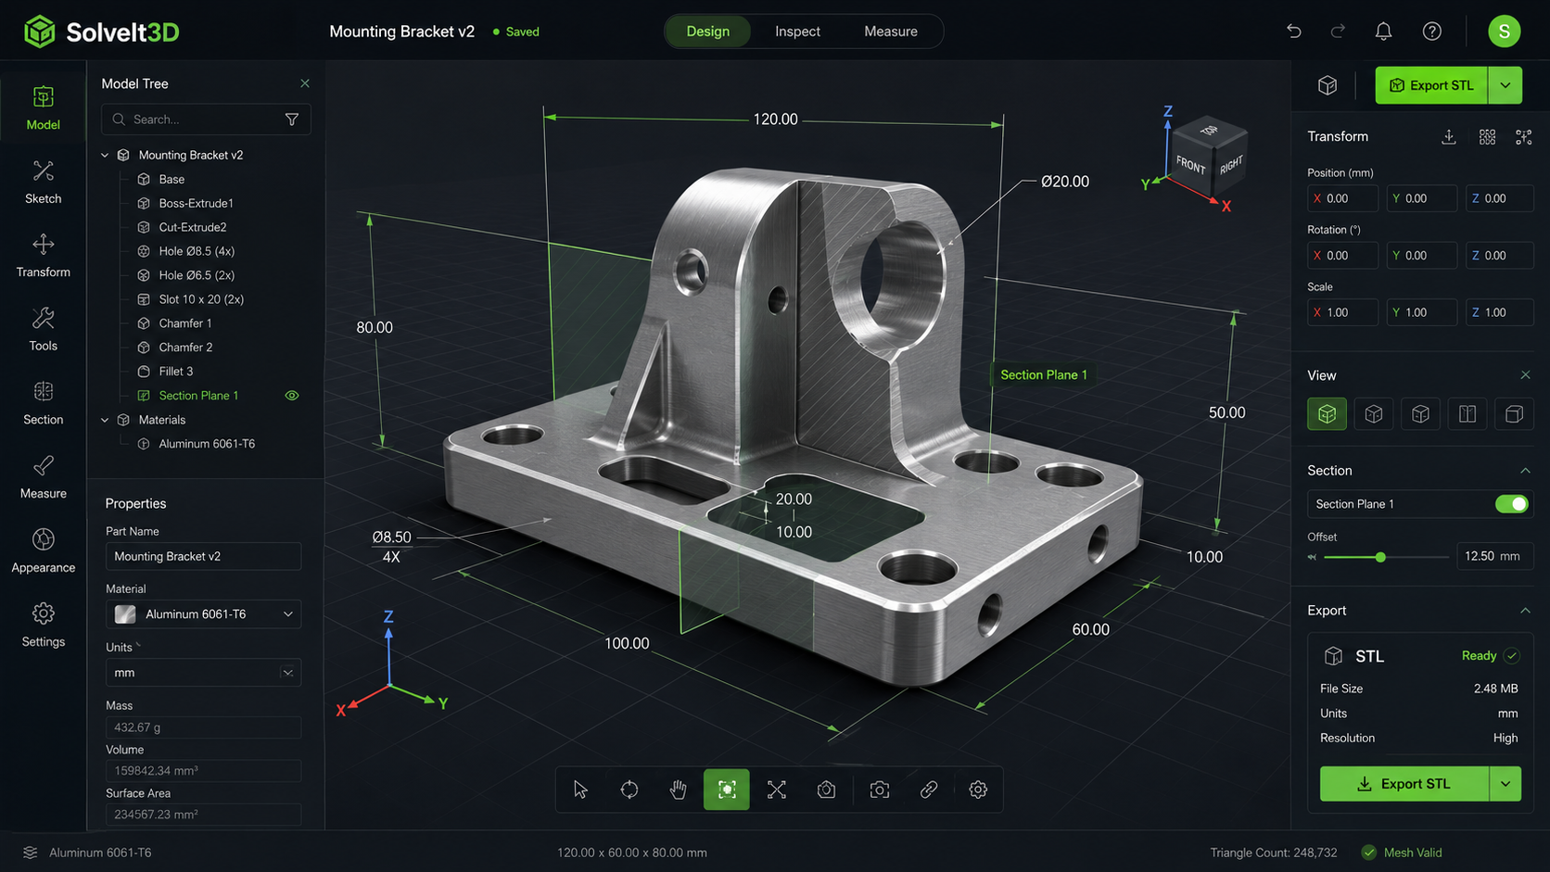1550x872 pixels.
Task: Select Base in the model tree
Action: (172, 180)
